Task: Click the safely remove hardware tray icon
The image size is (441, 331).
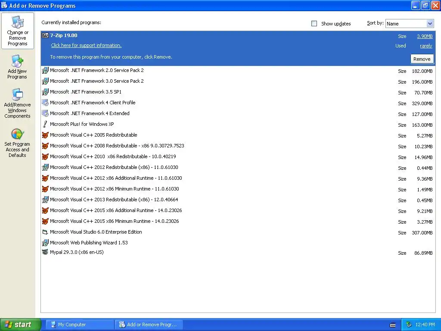Action: pos(409,325)
